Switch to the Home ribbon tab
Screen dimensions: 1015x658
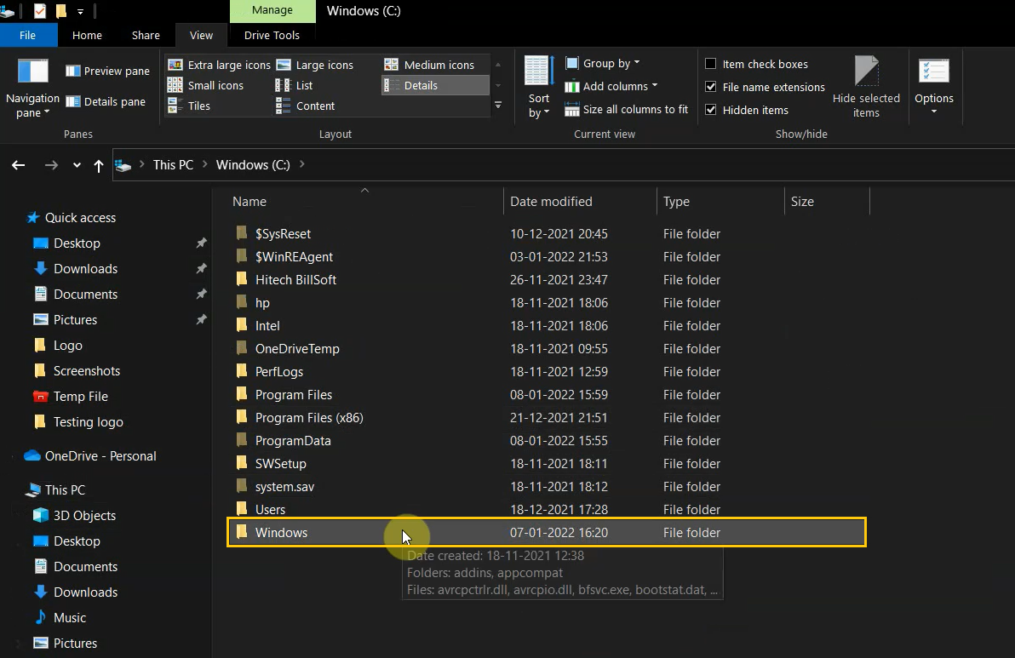pyautogui.click(x=87, y=35)
